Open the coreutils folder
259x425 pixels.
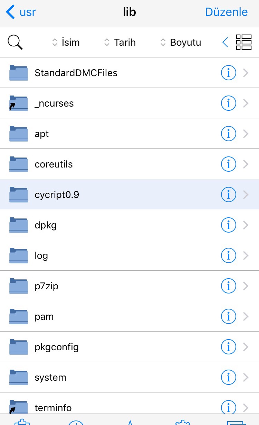tap(54, 164)
